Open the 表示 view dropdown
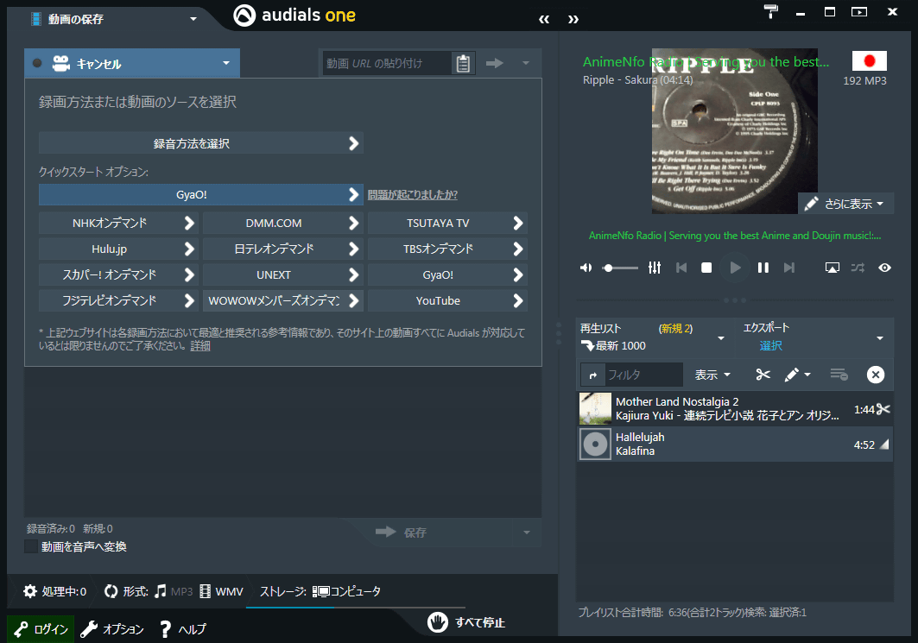The height and width of the screenshot is (643, 918). 712,375
